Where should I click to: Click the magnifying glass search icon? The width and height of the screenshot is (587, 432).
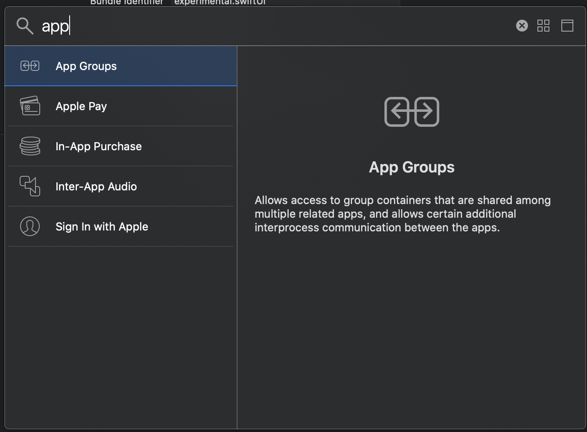[25, 26]
